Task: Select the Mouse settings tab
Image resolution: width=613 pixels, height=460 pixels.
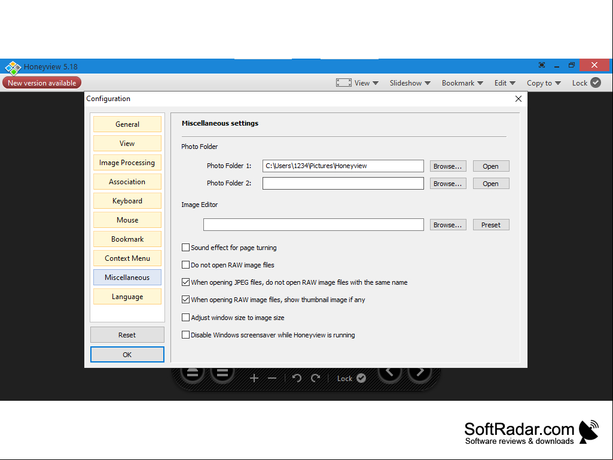Action: [x=127, y=220]
